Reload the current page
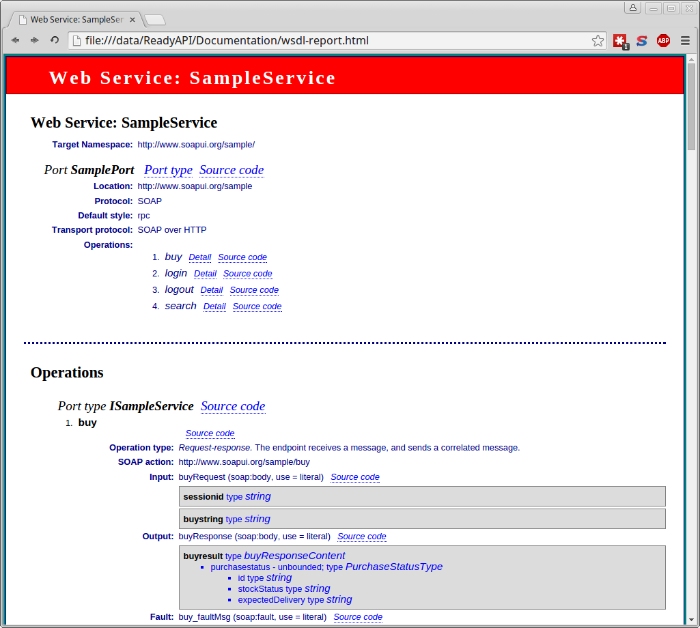Viewport: 700px width, 628px height. (53, 40)
